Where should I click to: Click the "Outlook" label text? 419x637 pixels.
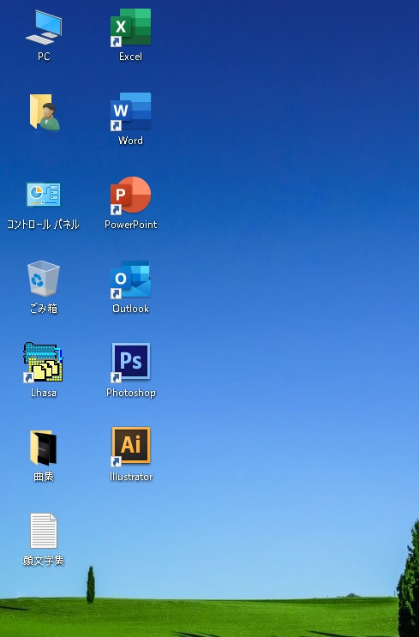(x=131, y=309)
